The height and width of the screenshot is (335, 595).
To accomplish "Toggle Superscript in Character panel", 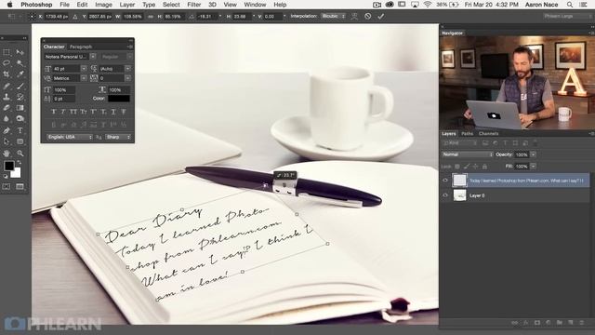I will point(93,112).
